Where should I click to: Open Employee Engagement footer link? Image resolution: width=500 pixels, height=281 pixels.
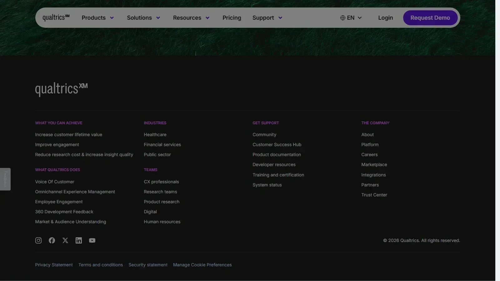59,202
